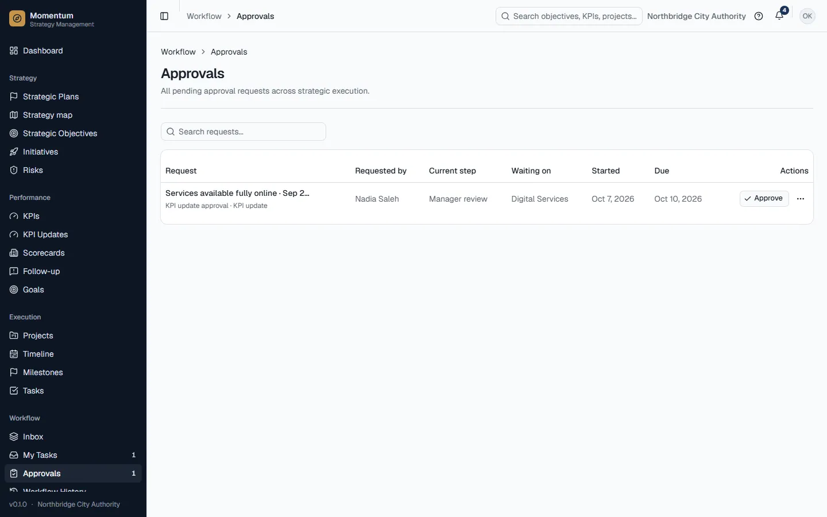This screenshot has width=827, height=517.
Task: Open the Northbridge City Authority switcher
Action: point(696,16)
